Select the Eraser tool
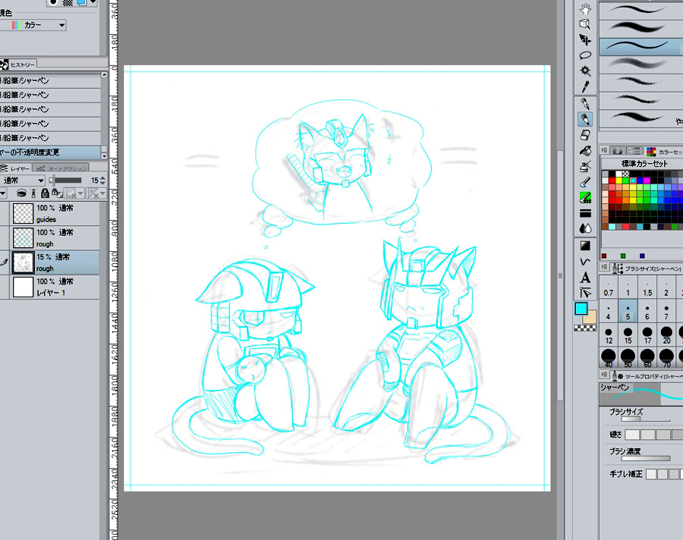This screenshot has width=683, height=540. click(x=585, y=135)
